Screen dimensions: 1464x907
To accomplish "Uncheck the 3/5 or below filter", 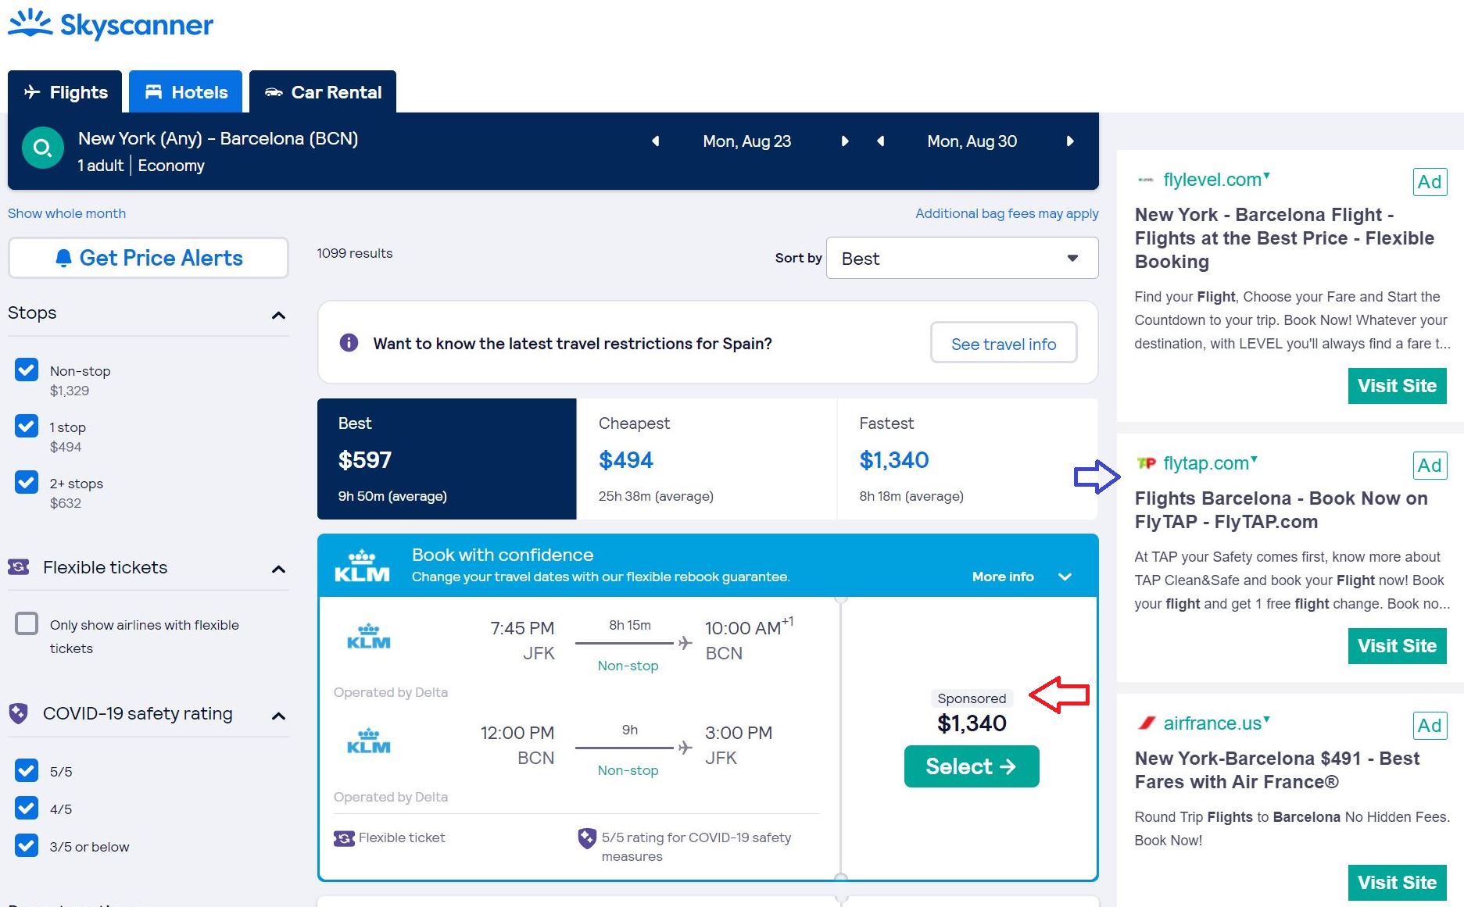I will click(x=27, y=845).
